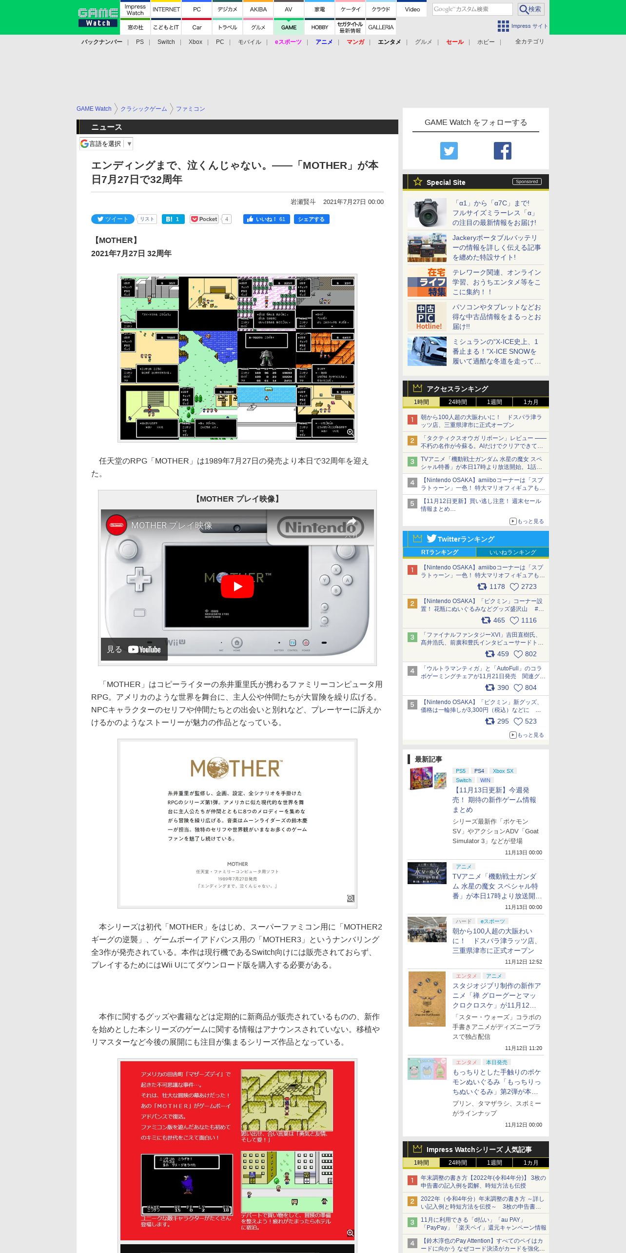This screenshot has height=1253, width=626.
Task: Open the Nintendo channel avatar in video
Action: 117,525
